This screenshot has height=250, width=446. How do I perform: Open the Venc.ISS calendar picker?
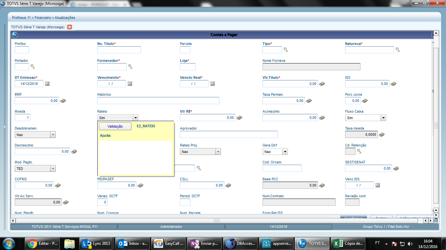tap(378, 185)
